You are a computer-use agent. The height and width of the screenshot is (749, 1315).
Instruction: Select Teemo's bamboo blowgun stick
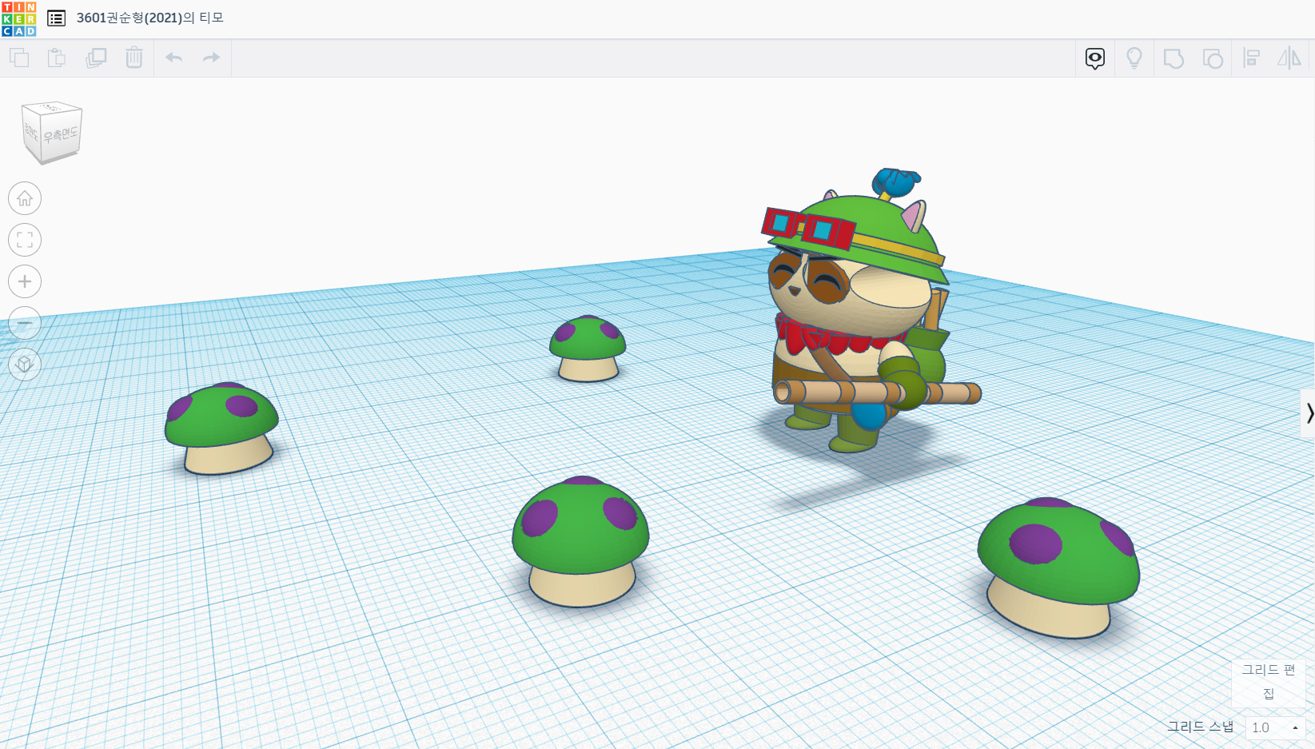tap(877, 392)
